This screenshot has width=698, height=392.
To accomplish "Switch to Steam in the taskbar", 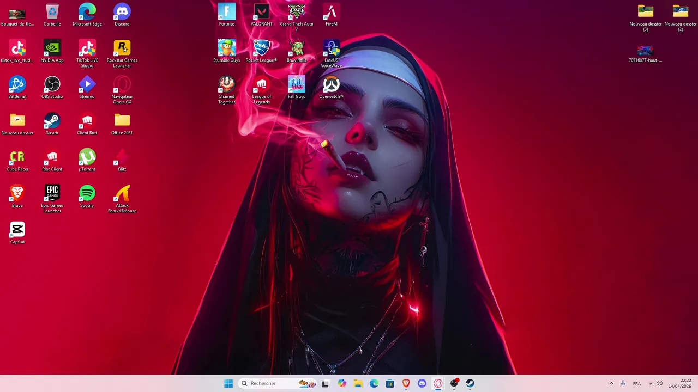I will pyautogui.click(x=470, y=383).
